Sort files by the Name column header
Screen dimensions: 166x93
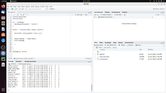pyautogui.click(x=102, y=50)
